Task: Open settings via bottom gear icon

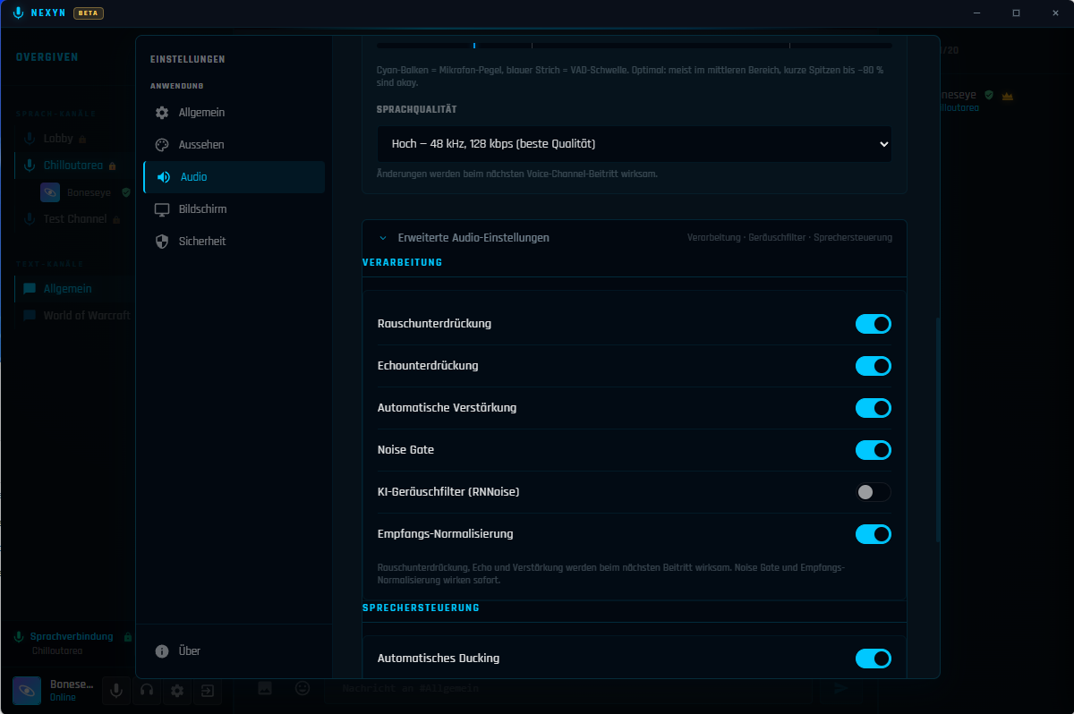Action: click(177, 691)
